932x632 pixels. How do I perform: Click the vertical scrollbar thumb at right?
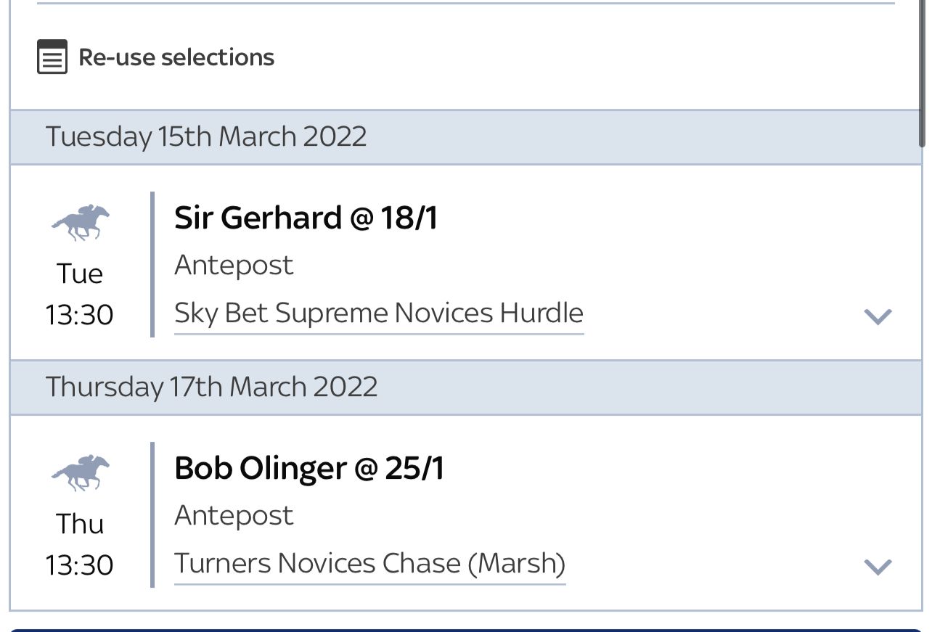click(x=923, y=73)
